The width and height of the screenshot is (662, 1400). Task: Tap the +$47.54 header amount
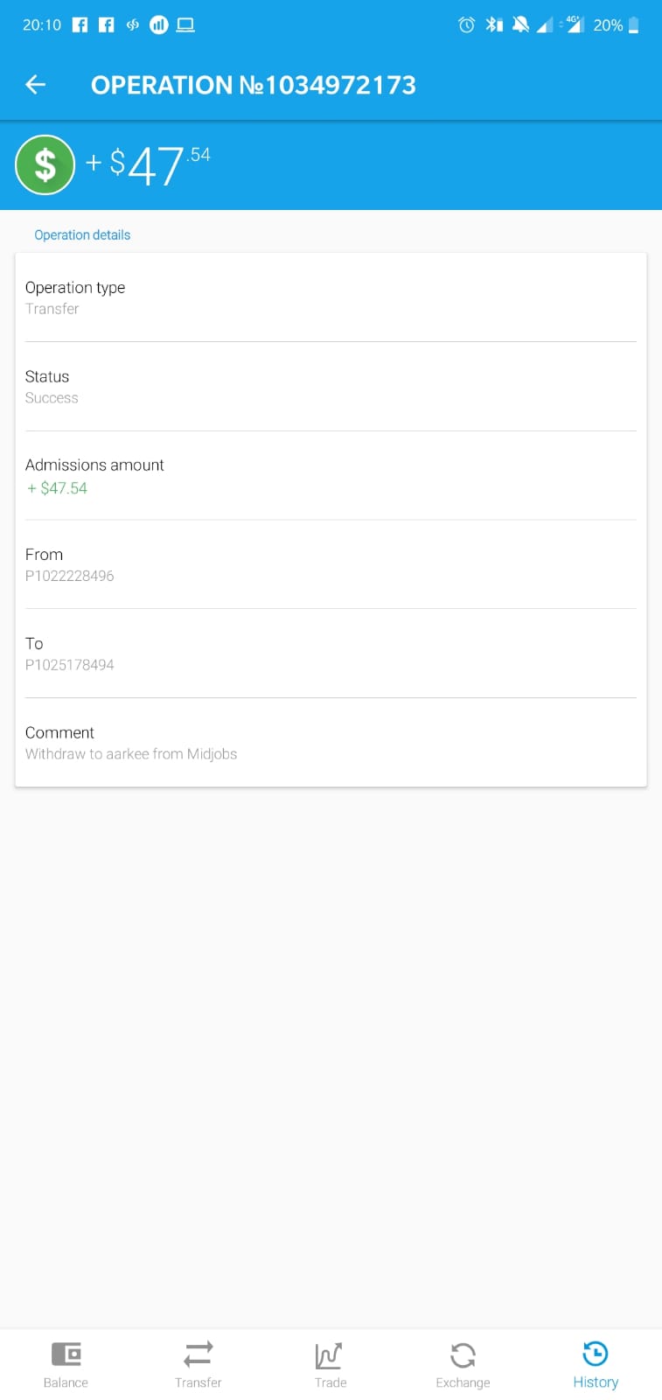coord(148,164)
